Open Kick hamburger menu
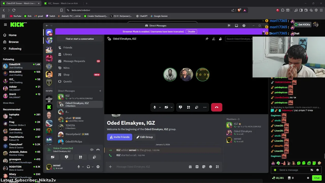 pyautogui.click(x=5, y=25)
